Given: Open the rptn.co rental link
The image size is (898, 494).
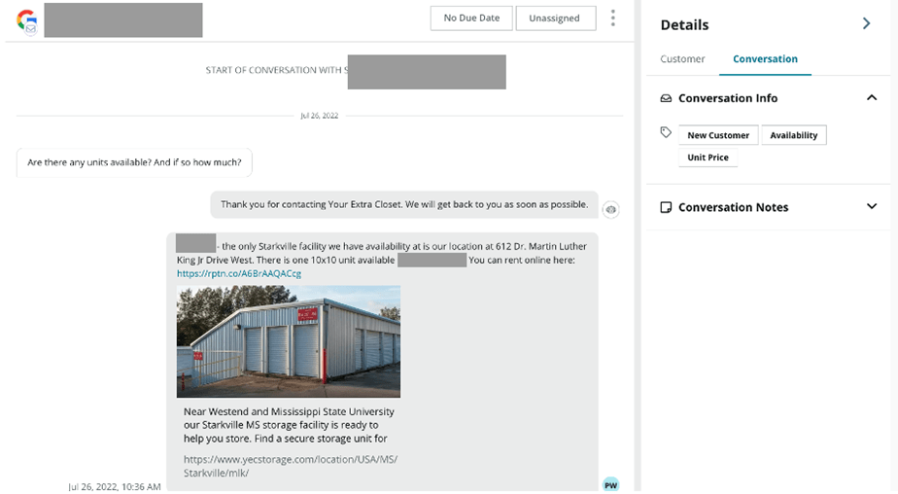Looking at the screenshot, I should coord(239,274).
